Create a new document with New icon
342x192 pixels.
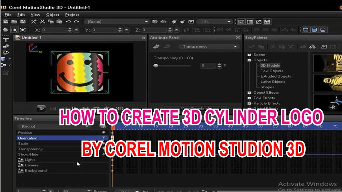(x=6, y=22)
